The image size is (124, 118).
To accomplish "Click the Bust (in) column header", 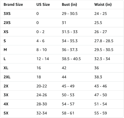I will point(69,4).
